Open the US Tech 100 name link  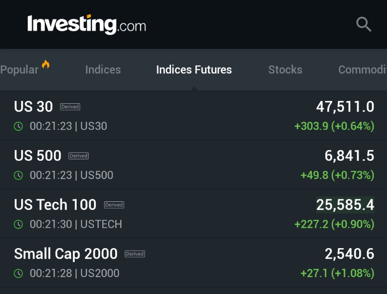(55, 205)
